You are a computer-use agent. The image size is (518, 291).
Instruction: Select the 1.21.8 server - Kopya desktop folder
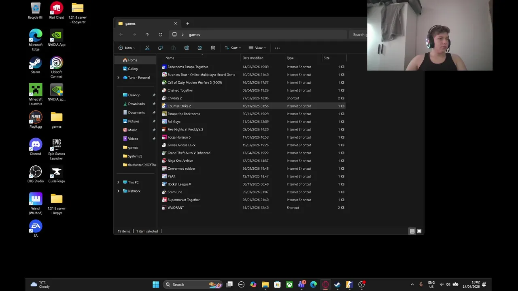(x=57, y=204)
